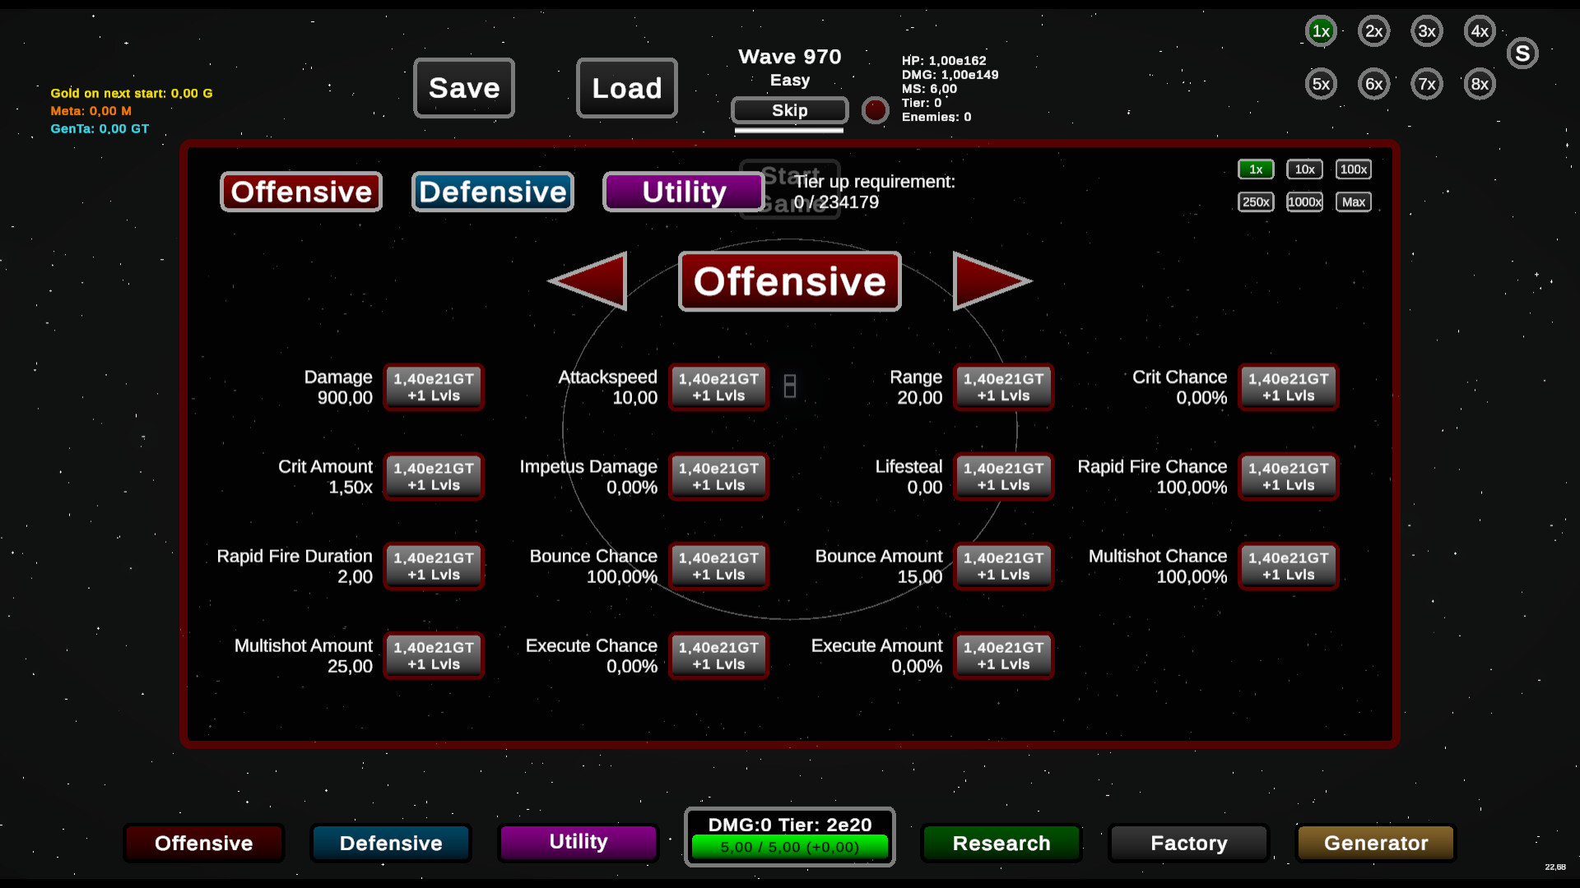Click the green health bar at bottom
1580x888 pixels.
pyautogui.click(x=789, y=847)
